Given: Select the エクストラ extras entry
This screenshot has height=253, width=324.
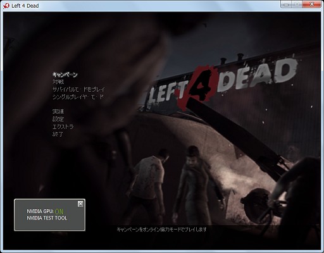Looking at the screenshot, I should click(x=63, y=126).
